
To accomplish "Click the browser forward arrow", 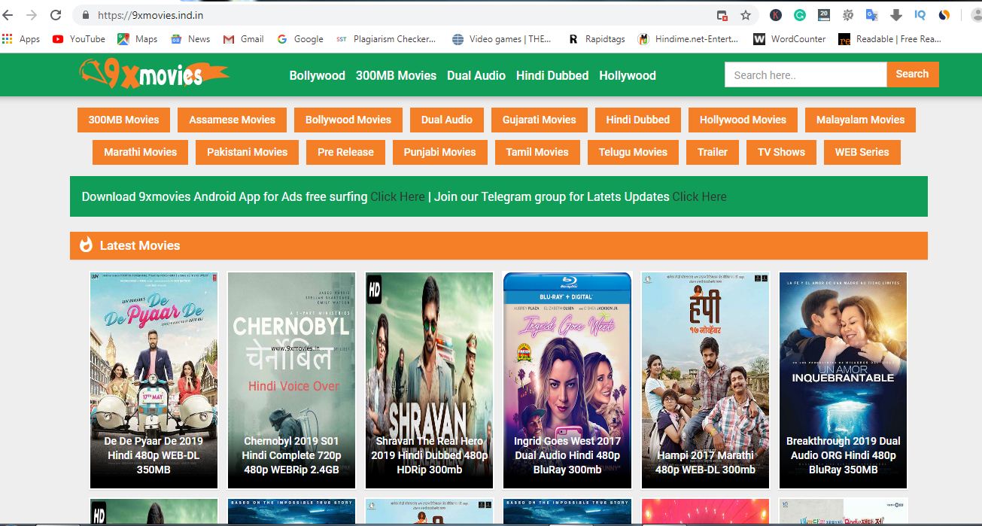I will pyautogui.click(x=31, y=15).
